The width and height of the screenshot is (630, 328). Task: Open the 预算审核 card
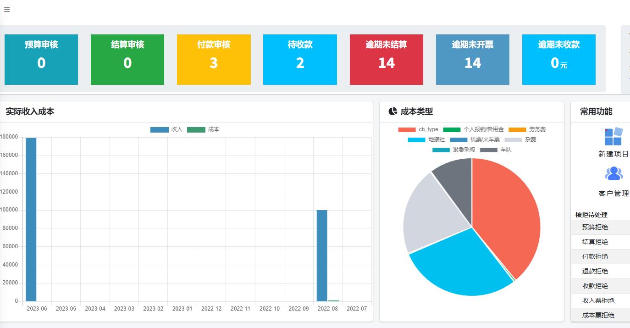coord(41,60)
